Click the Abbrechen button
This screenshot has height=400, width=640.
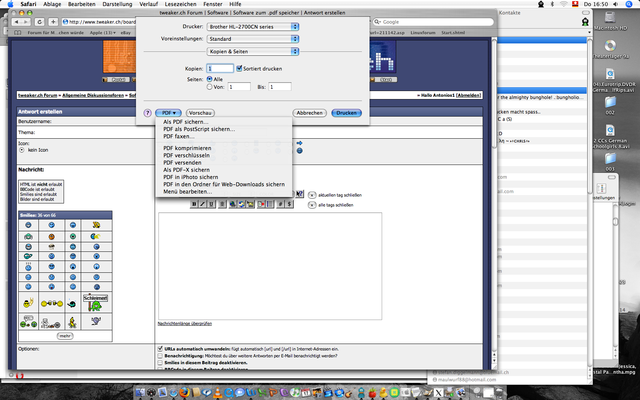coord(309,113)
